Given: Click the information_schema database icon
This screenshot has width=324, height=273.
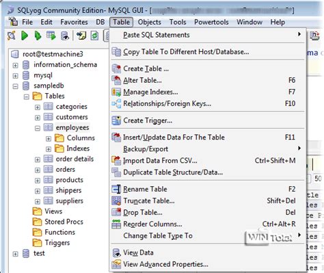Looking at the screenshot, I should point(26,65).
